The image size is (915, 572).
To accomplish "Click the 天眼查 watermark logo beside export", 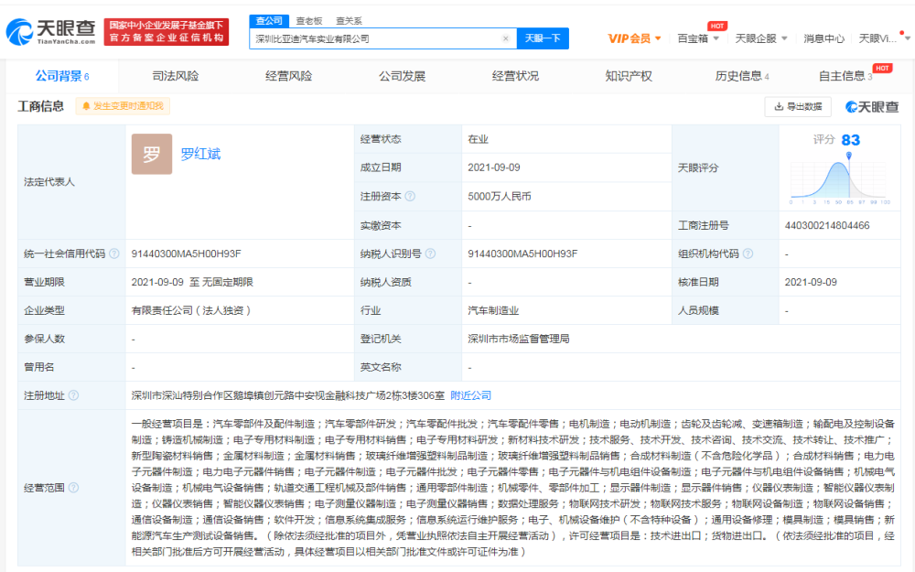I will coord(872,107).
